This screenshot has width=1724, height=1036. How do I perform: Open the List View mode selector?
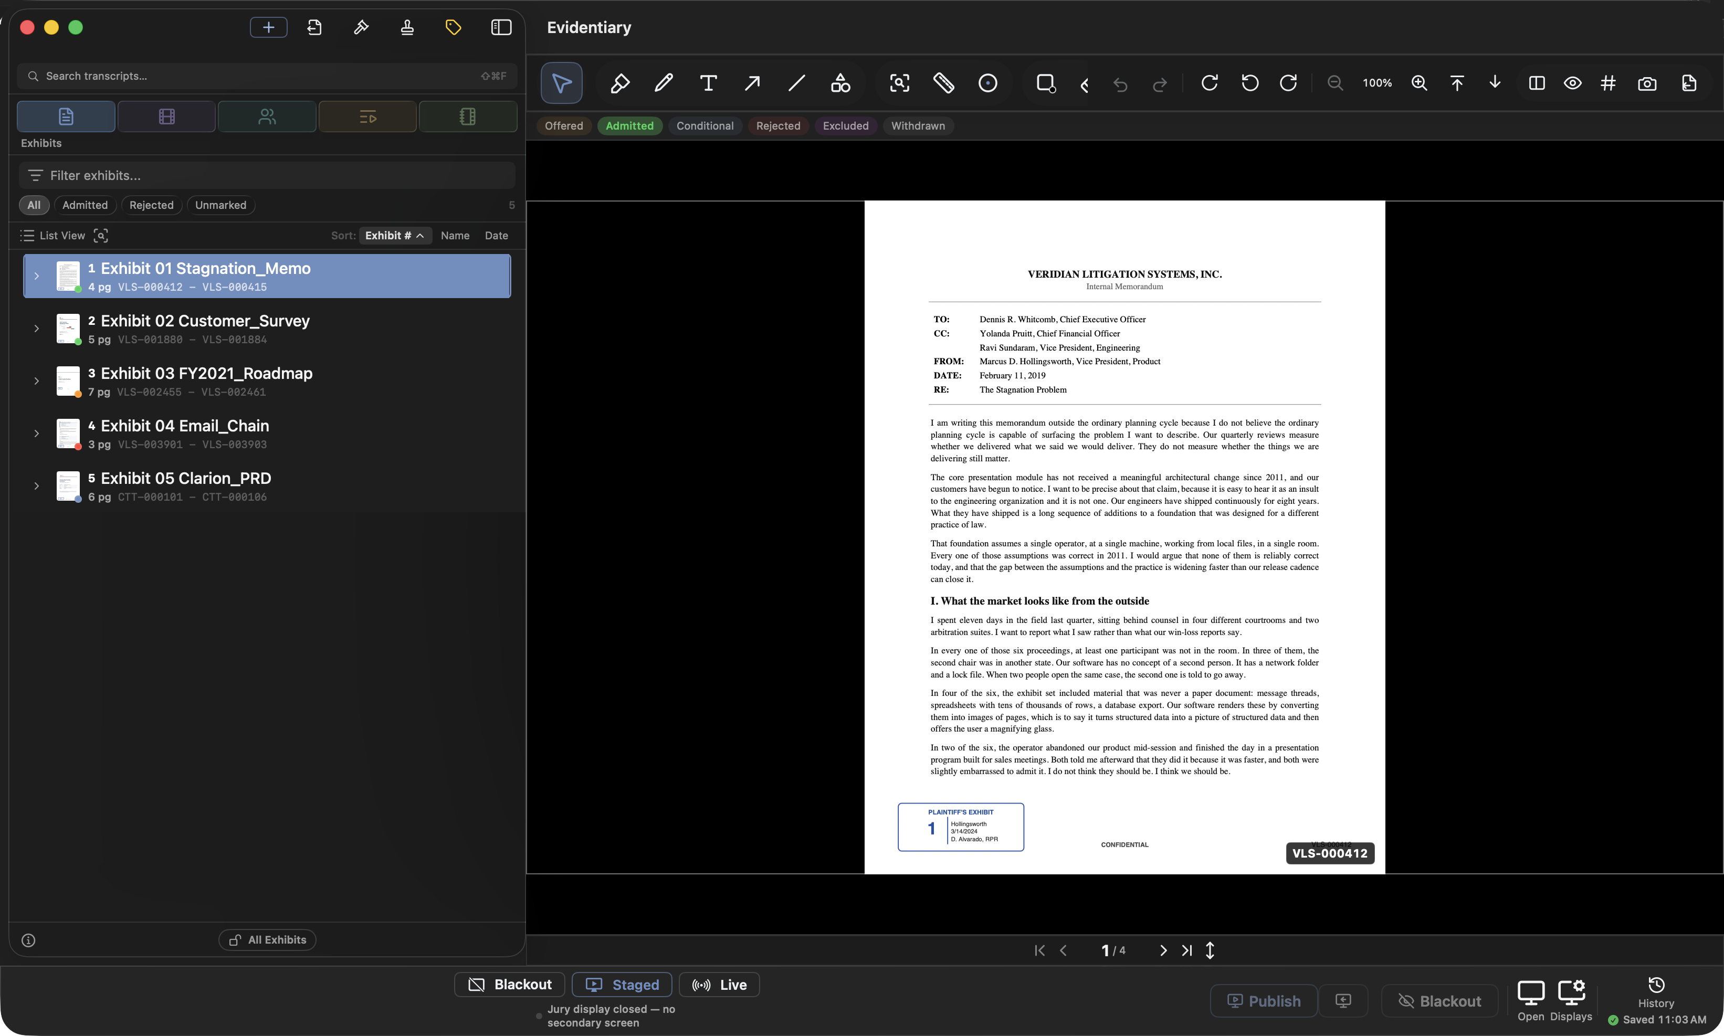pos(53,236)
